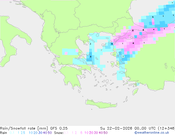Pick the snow legend value 40
Viewport: 175px width, 135px height.
(101, 133)
